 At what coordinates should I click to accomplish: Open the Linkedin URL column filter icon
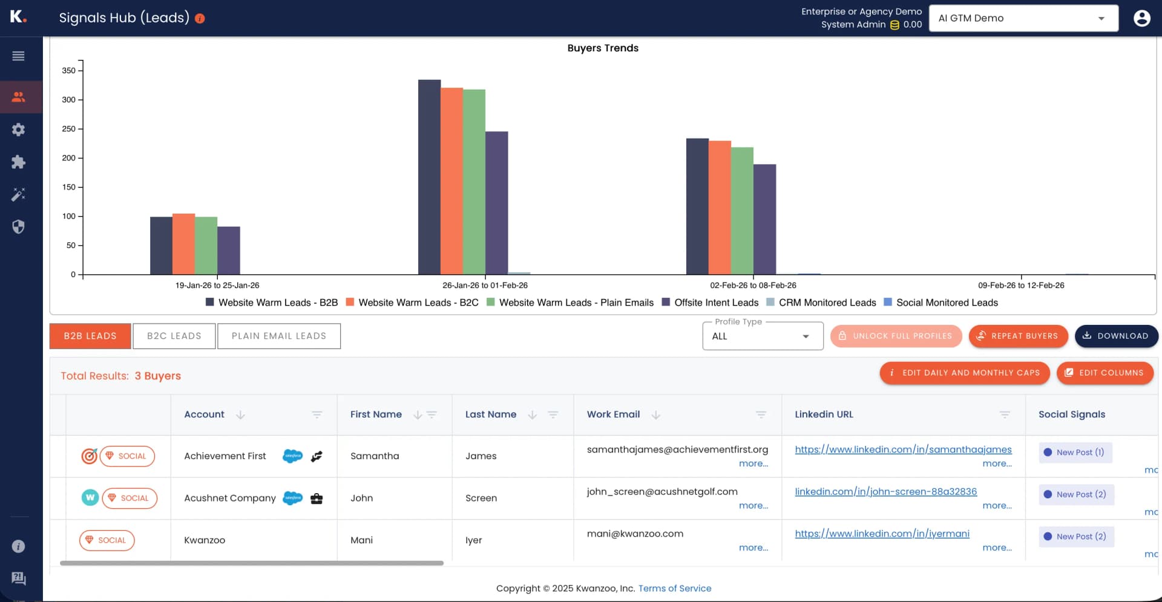point(1005,415)
